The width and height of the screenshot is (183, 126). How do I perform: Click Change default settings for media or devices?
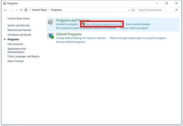(x=81, y=38)
